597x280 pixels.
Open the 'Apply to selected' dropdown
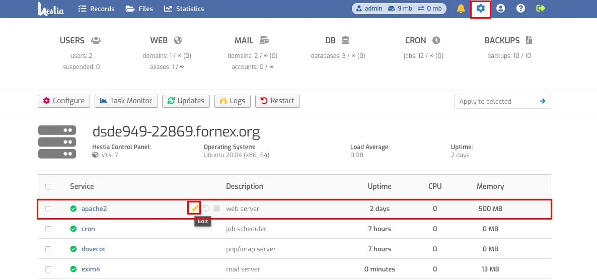[496, 101]
